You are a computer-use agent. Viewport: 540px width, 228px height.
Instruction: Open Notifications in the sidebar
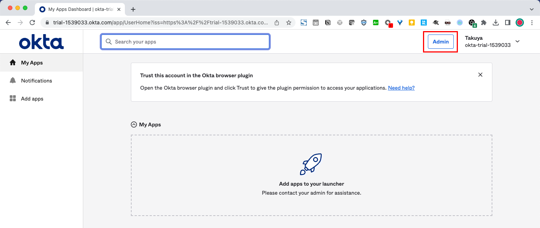click(x=36, y=81)
